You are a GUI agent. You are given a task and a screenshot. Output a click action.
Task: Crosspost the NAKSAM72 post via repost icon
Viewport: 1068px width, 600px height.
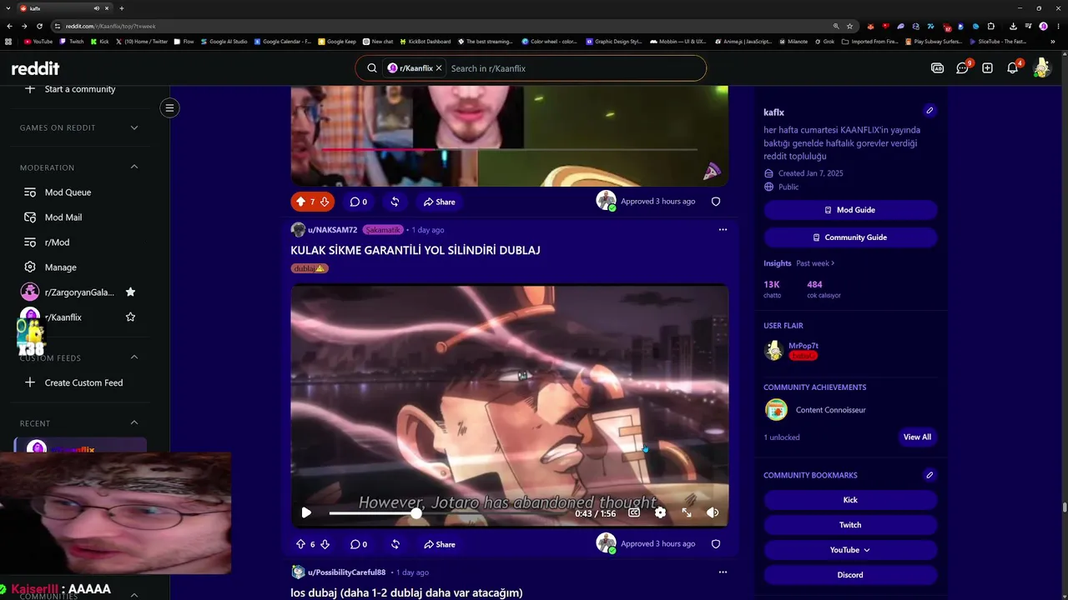395,544
